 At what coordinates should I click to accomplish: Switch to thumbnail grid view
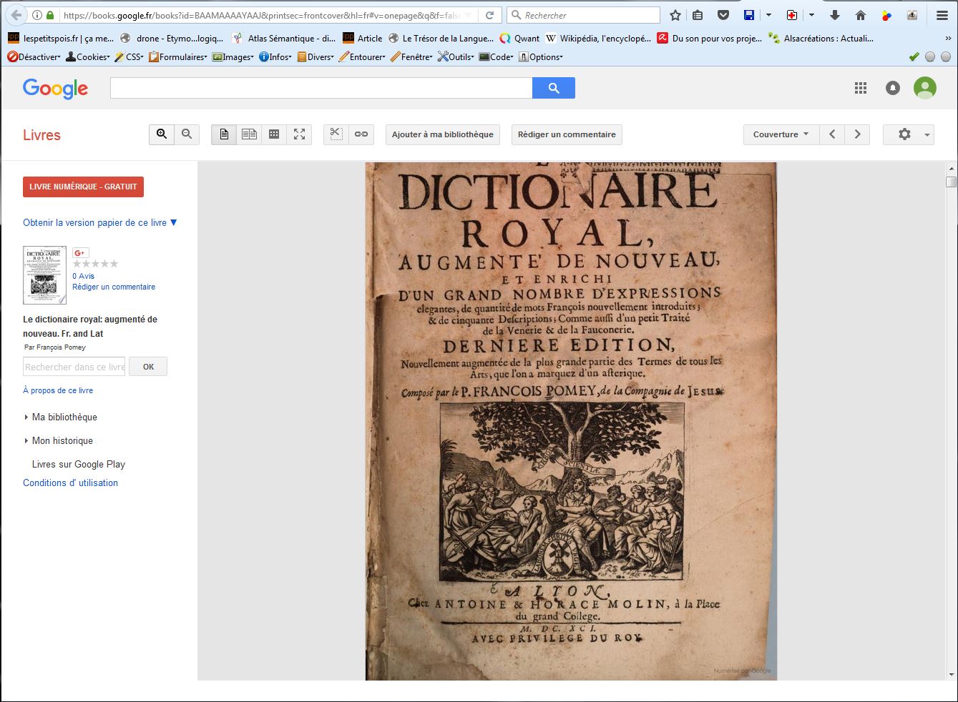tap(274, 134)
